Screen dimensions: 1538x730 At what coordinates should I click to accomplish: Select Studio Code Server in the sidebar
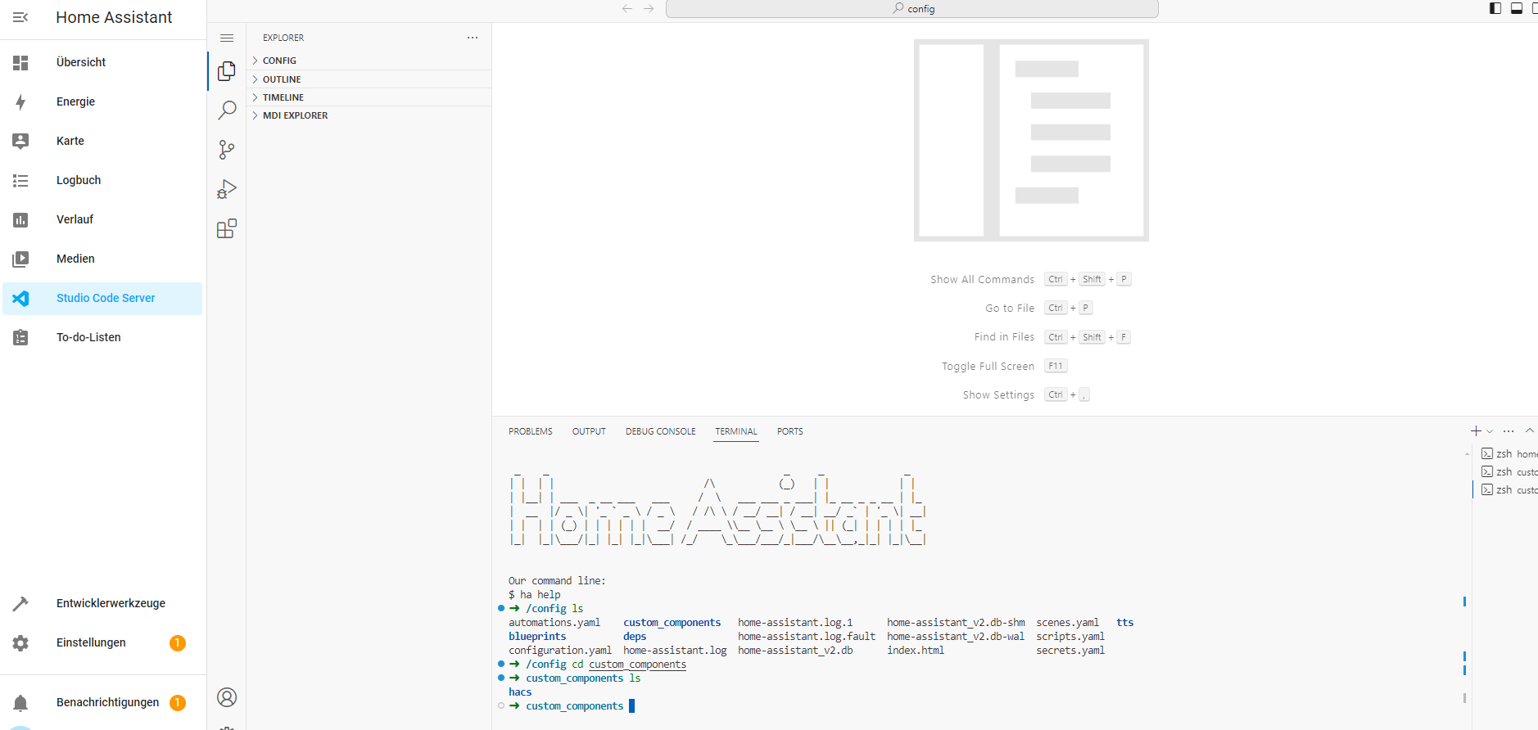pyautogui.click(x=103, y=298)
